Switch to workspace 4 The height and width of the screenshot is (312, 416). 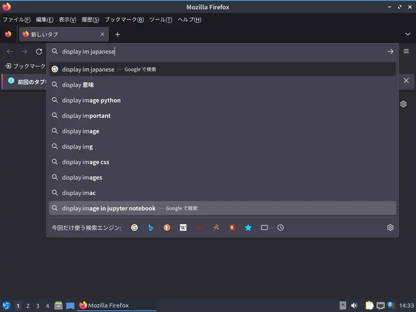point(48,306)
